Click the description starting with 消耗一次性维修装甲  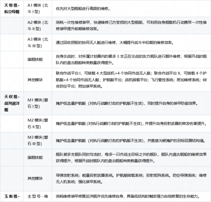pos(131,26)
